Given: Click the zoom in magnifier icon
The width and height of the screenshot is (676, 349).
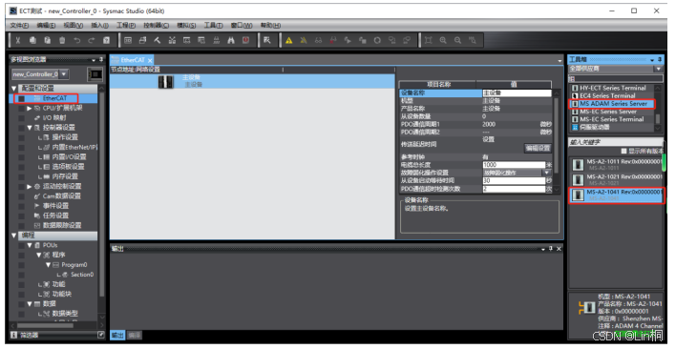Looking at the screenshot, I should pos(443,40).
